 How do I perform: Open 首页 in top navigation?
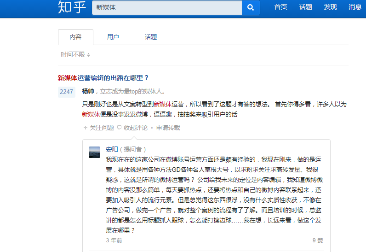pyautogui.click(x=280, y=7)
